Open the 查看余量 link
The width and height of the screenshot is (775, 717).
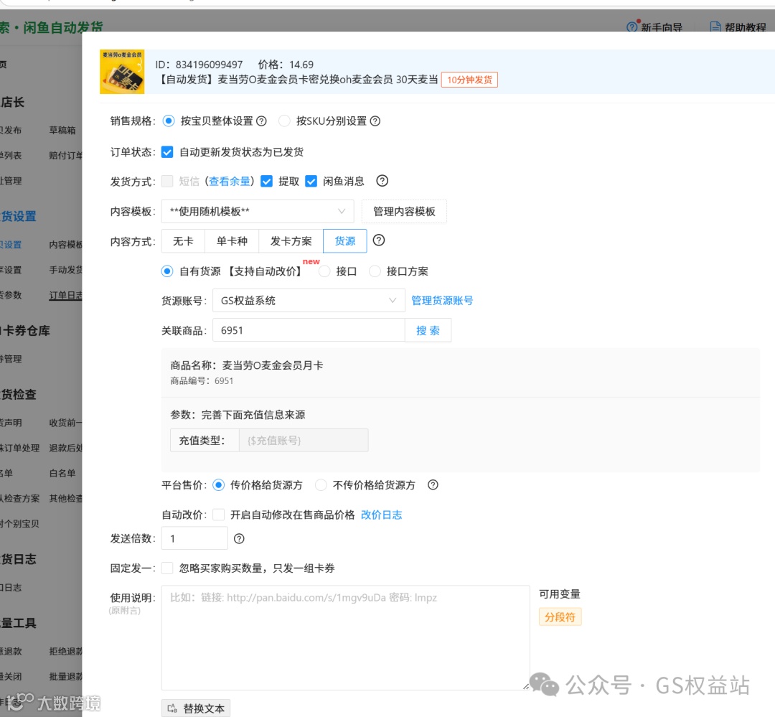coord(230,182)
